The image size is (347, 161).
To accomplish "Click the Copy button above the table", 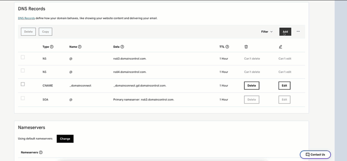I will [46, 32].
